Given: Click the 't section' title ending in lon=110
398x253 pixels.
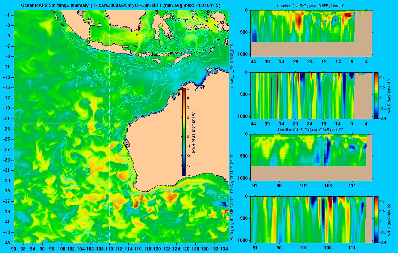Looking at the screenshot, I should point(311,6).
